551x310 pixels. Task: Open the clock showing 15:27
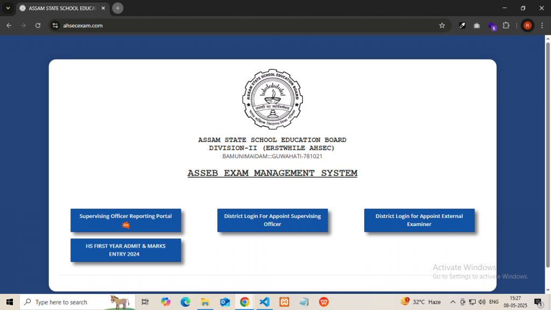[x=515, y=302]
